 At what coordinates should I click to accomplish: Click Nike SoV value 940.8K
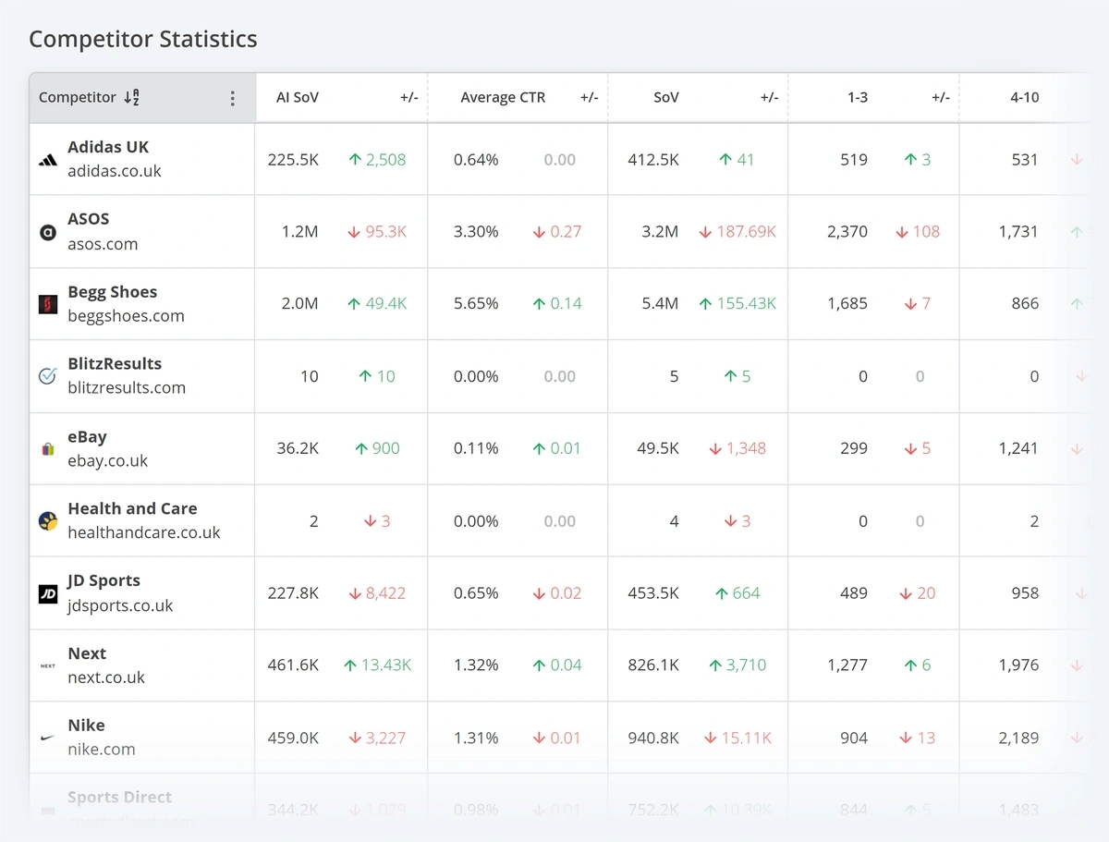click(x=652, y=738)
